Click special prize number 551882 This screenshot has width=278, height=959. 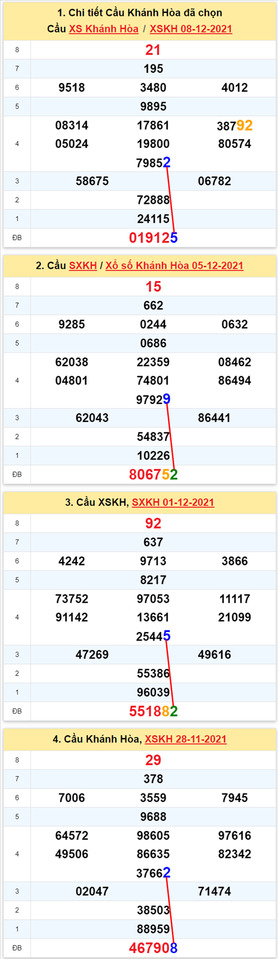(153, 712)
